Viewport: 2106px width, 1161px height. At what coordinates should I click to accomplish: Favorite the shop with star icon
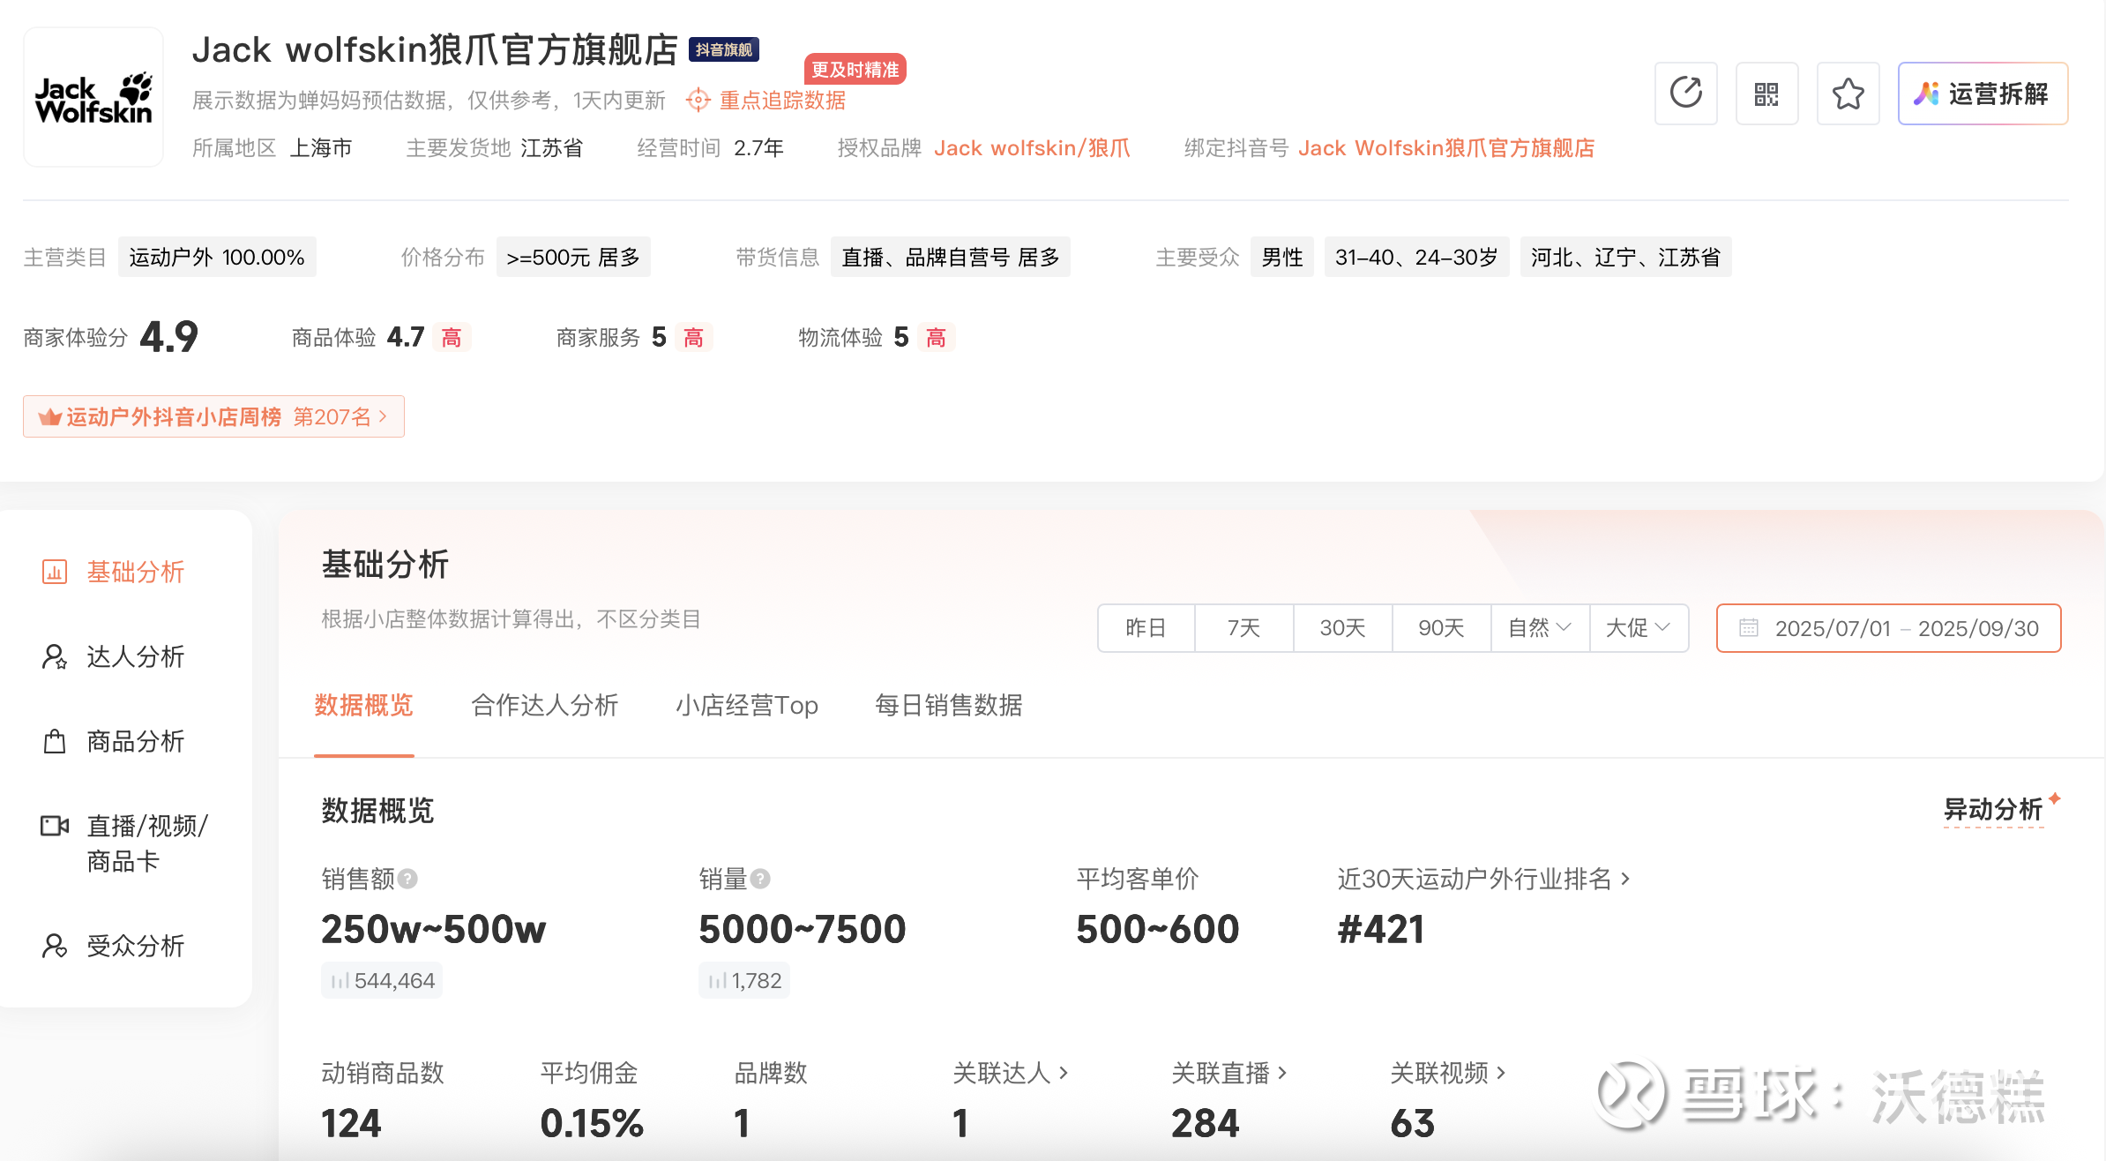1848,94
